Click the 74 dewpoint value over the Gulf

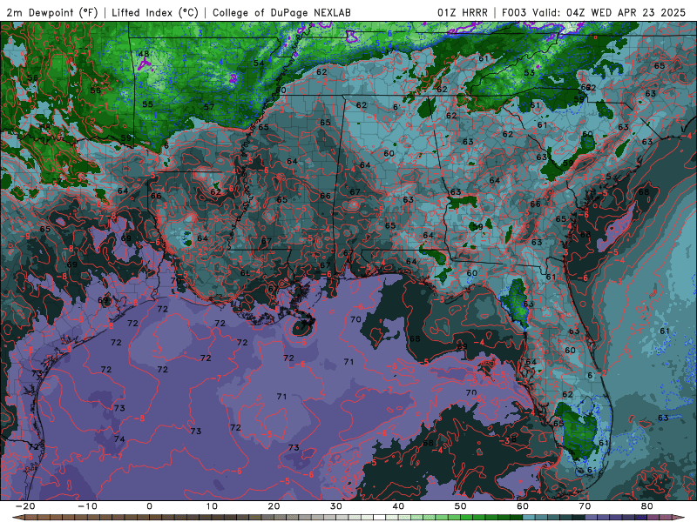click(119, 439)
